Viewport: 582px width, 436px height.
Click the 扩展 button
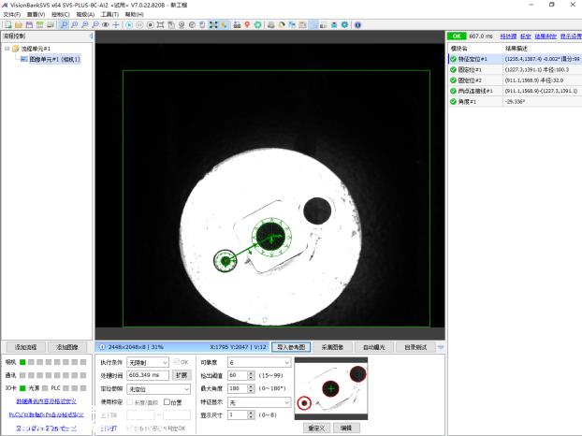coord(182,375)
